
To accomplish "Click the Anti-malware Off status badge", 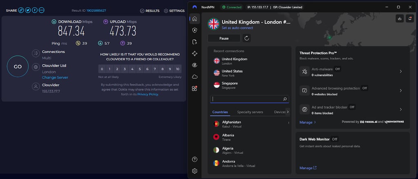I will click(338, 69).
